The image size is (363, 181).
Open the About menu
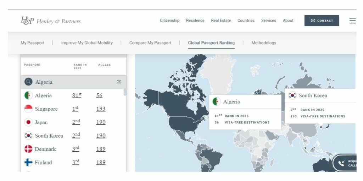coord(288,21)
